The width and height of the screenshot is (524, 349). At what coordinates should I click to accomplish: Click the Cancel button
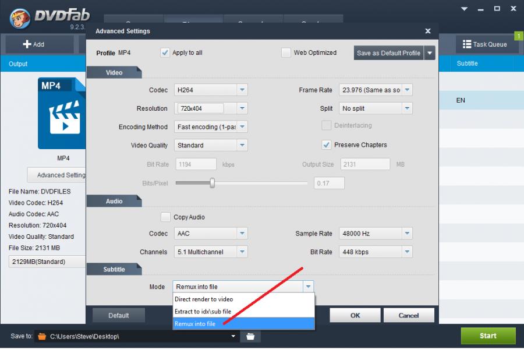[409, 315]
